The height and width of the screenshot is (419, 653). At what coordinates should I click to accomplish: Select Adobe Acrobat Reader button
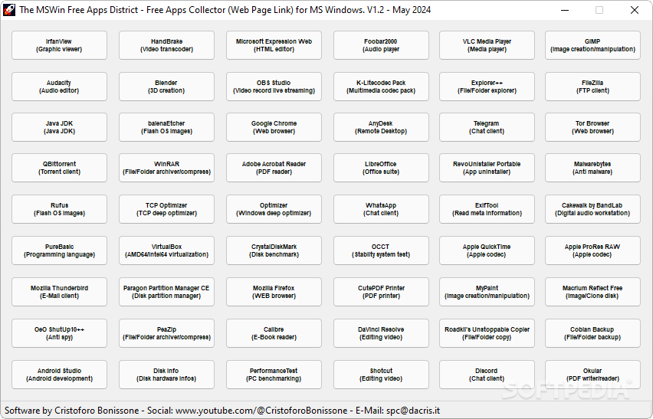(x=274, y=168)
